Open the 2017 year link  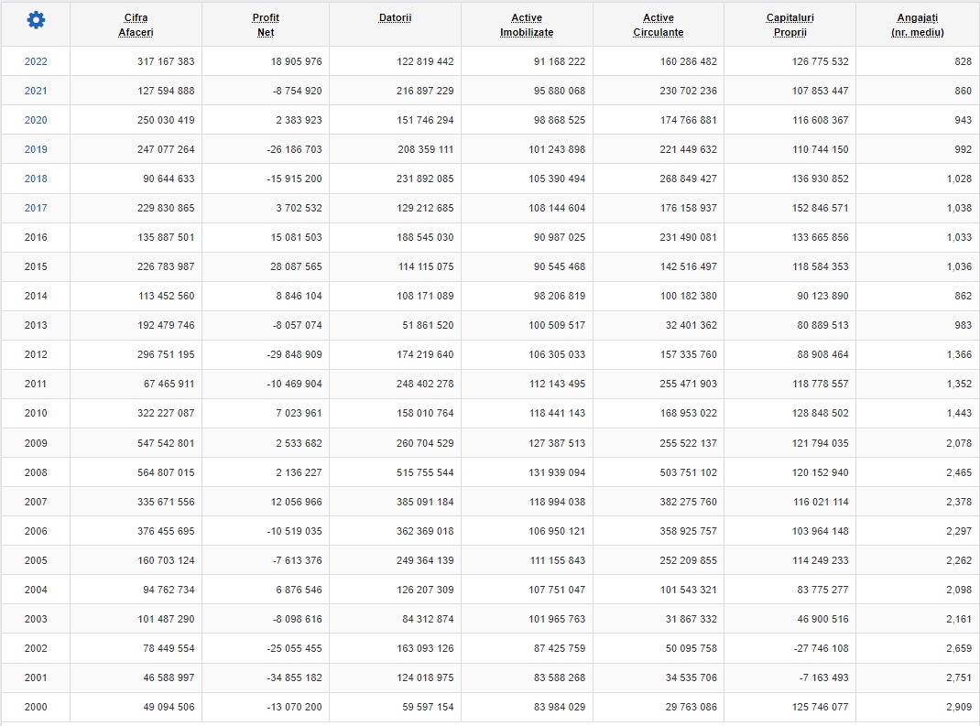coord(36,208)
